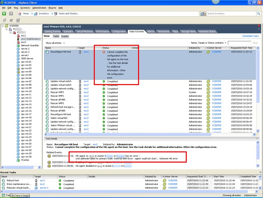Open the search scope dropdown beside Search Inventory
Image resolution: width=263 pixels, height=198 pixels.
pyautogui.click(x=203, y=14)
